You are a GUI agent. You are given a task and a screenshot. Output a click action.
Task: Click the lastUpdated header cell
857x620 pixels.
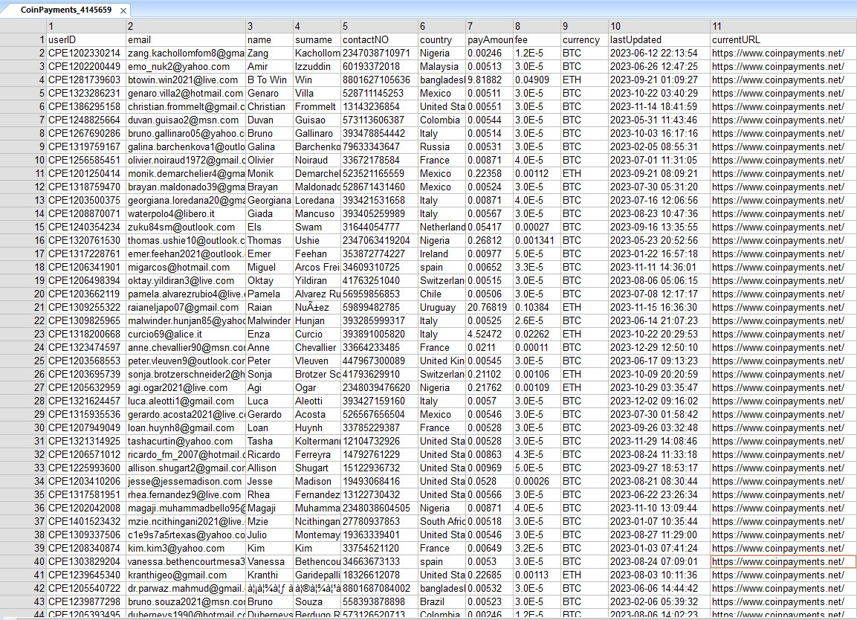pyautogui.click(x=659, y=39)
